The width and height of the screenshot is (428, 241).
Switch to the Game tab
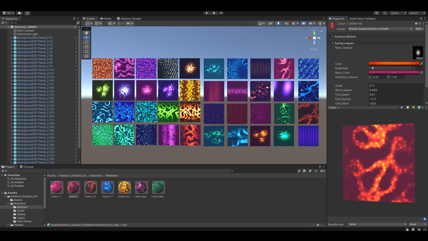(106, 19)
